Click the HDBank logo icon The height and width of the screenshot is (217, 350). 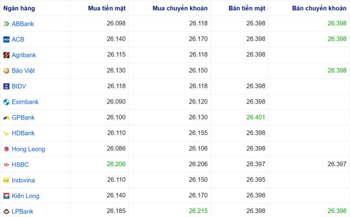coord(6,133)
